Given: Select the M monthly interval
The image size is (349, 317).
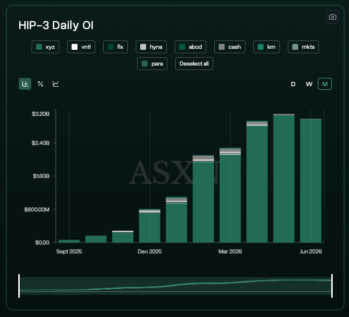Looking at the screenshot, I should click(x=325, y=84).
